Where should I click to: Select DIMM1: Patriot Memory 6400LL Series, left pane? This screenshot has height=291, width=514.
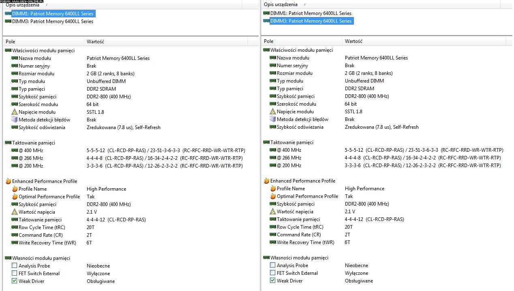53,13
